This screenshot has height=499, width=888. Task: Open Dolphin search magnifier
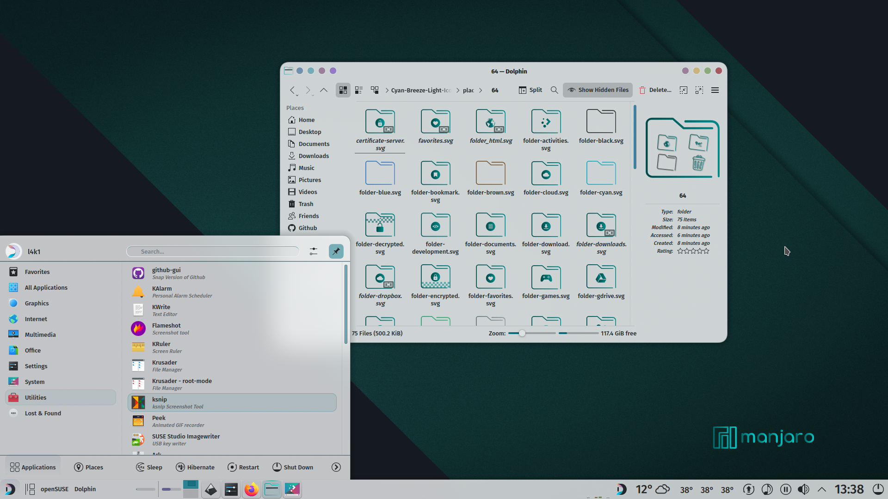[x=554, y=90]
